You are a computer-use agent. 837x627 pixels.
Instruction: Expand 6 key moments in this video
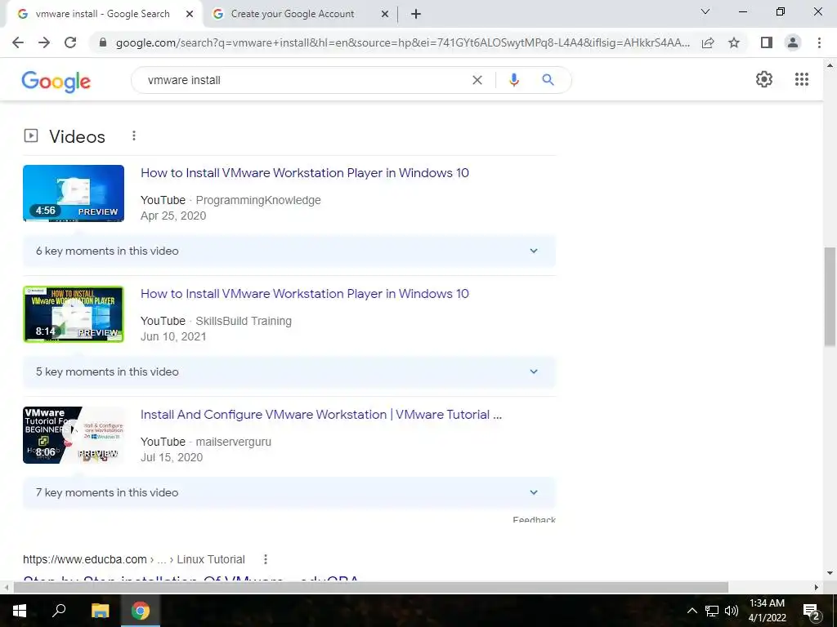tap(289, 251)
